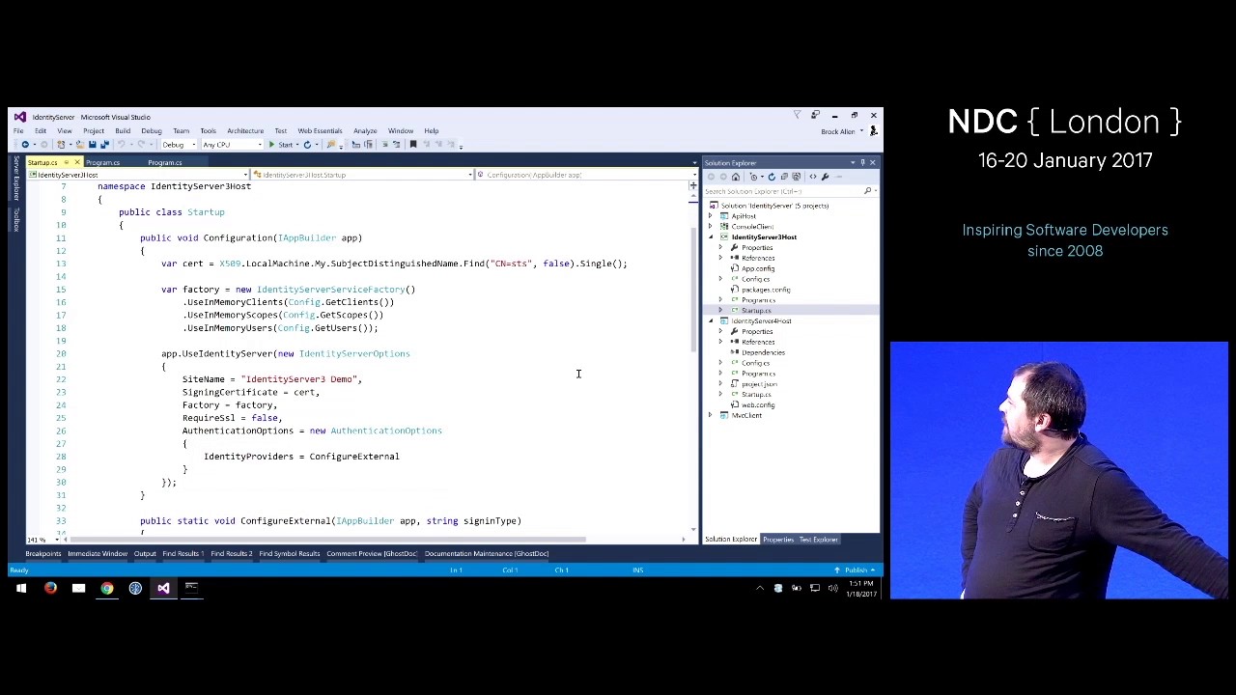Viewport: 1236px width, 695px height.
Task: Click the Save All toolbar icon
Action: (104, 145)
